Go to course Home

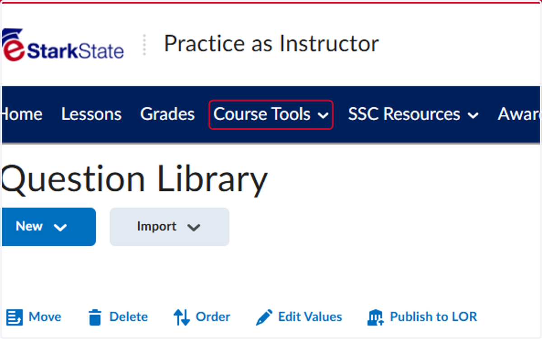click(22, 114)
